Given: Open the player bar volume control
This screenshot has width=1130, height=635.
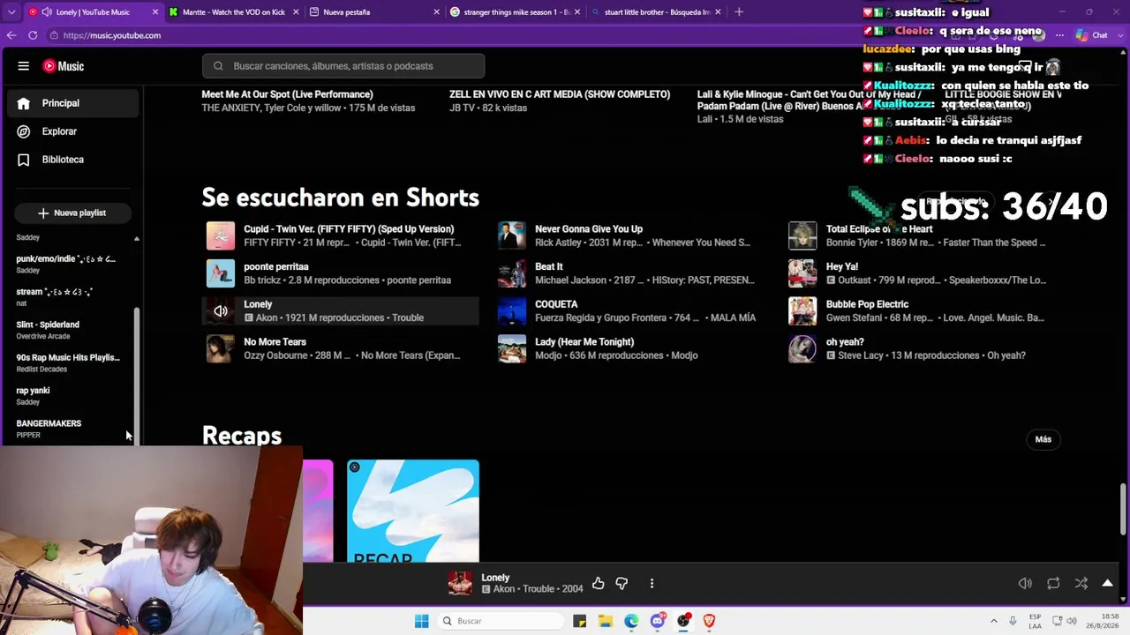Looking at the screenshot, I should (1025, 583).
